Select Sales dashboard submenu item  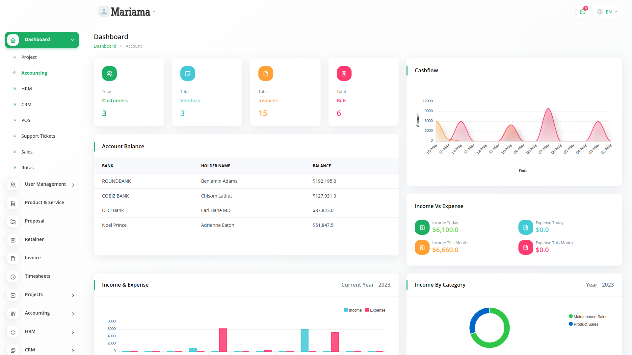click(27, 152)
